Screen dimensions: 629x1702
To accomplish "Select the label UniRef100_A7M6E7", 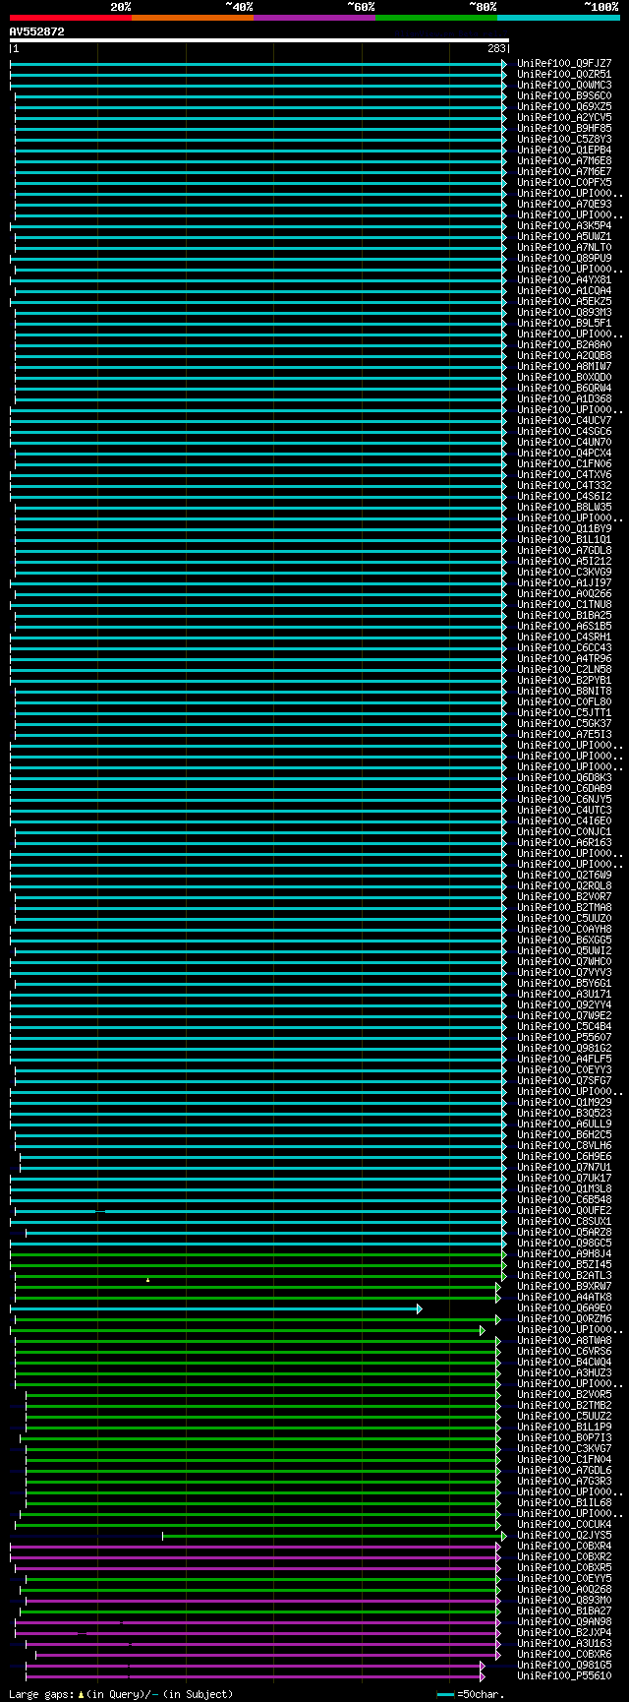I will [x=564, y=171].
